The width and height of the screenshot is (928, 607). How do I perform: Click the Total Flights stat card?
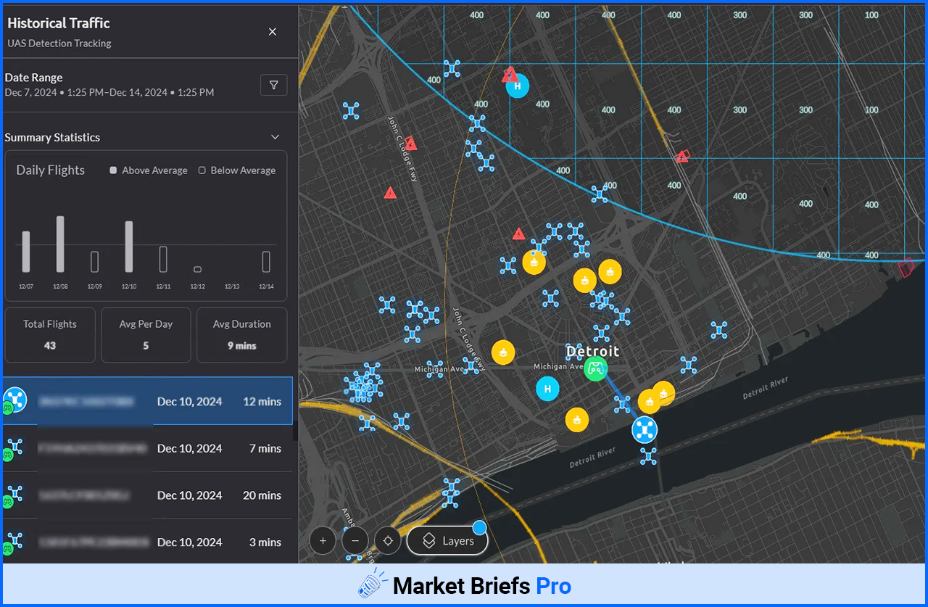click(50, 334)
